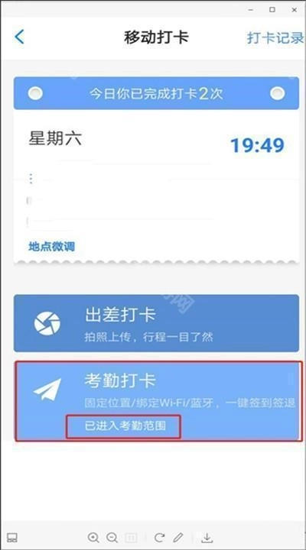Go back using the blue back arrow

click(19, 37)
